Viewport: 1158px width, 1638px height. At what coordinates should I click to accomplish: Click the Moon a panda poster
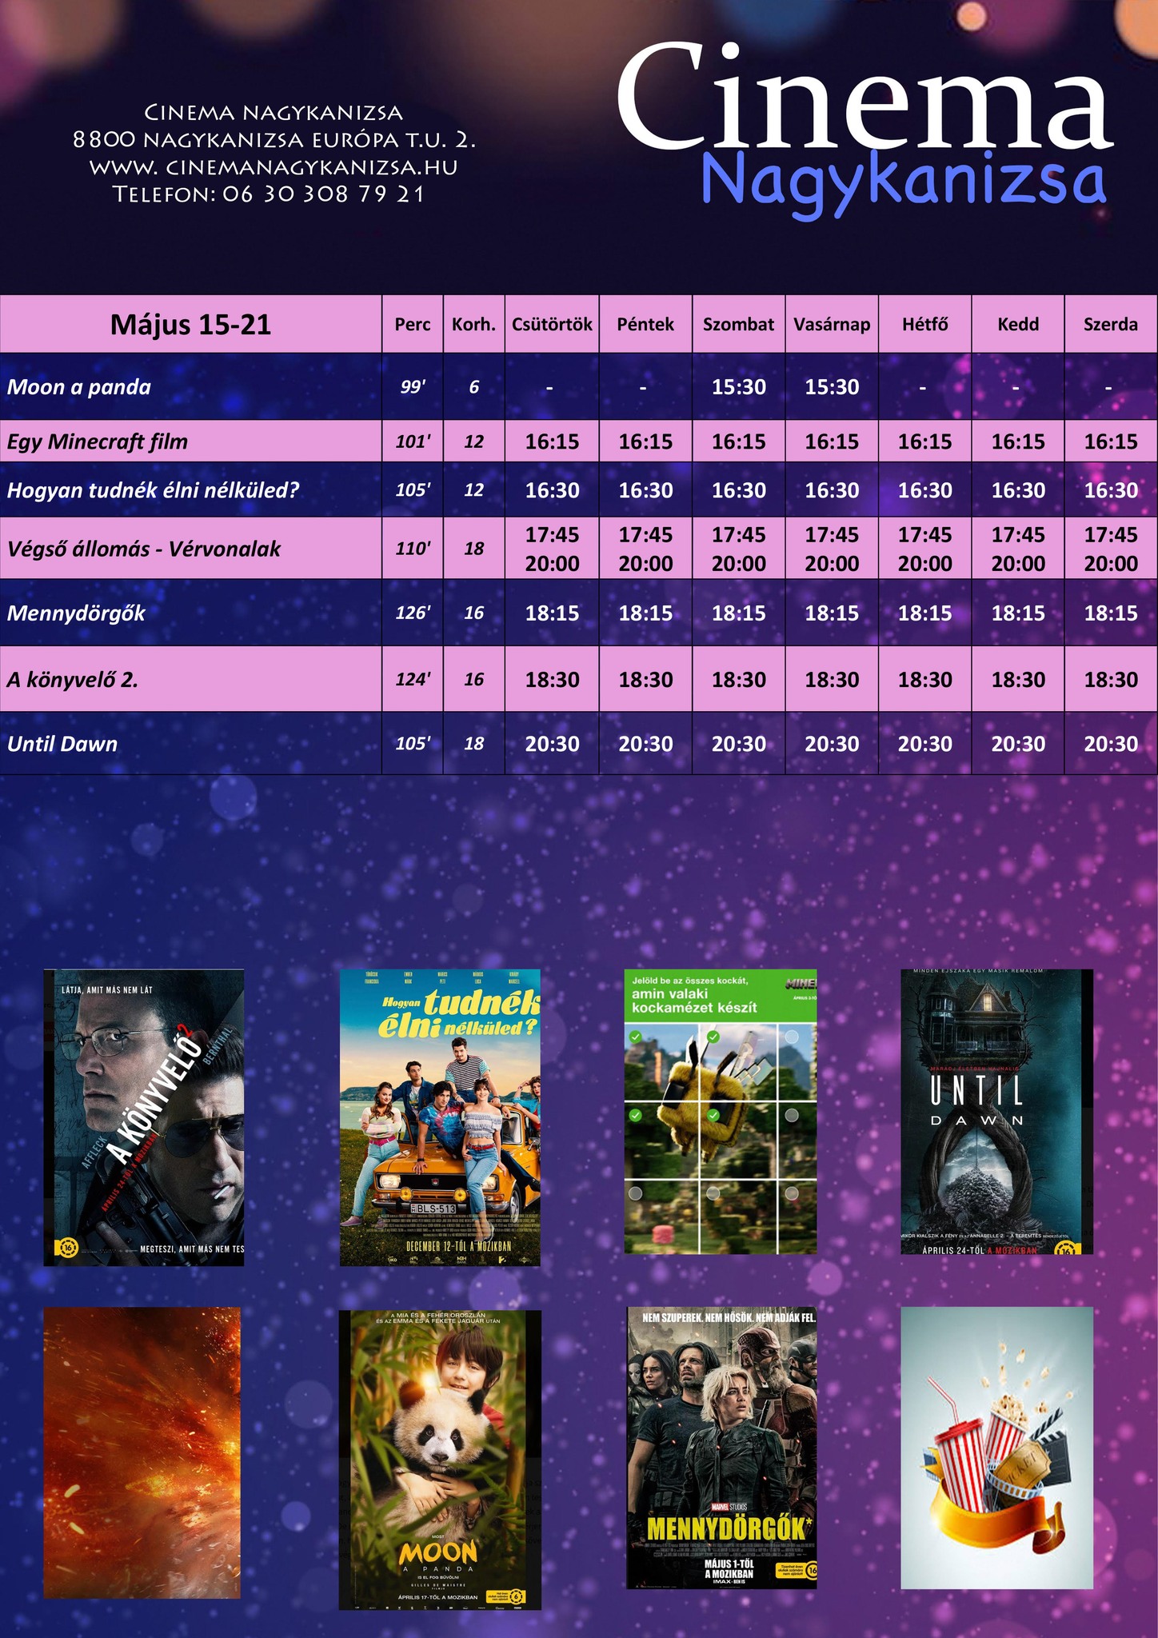pyautogui.click(x=440, y=1460)
